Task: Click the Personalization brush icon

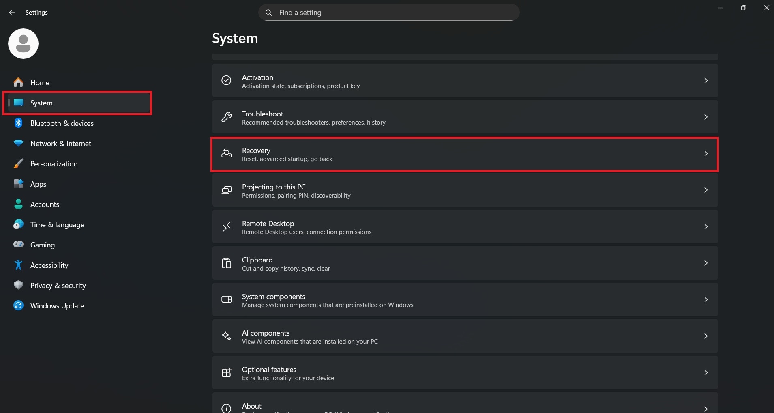Action: (x=18, y=163)
